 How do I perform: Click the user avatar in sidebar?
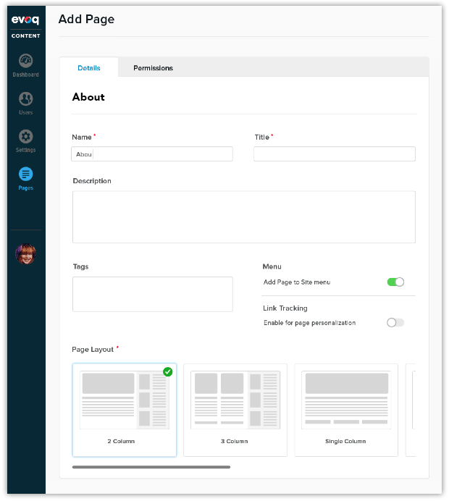(25, 253)
